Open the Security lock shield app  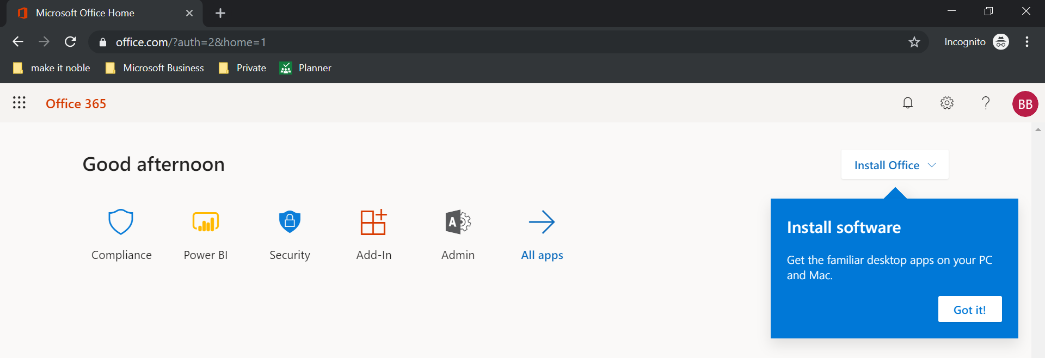[290, 222]
